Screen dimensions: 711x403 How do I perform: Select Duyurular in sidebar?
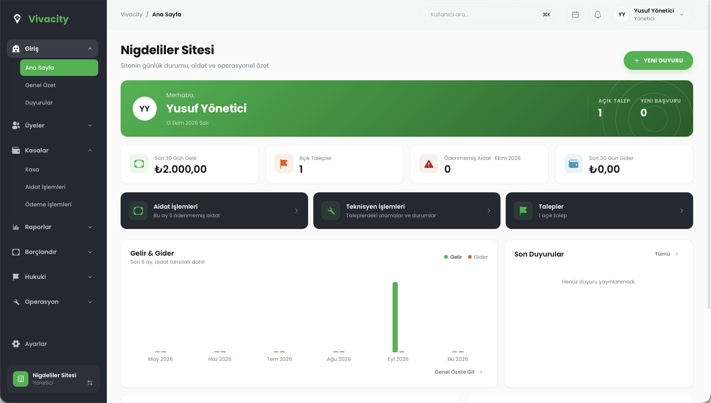coord(59,103)
